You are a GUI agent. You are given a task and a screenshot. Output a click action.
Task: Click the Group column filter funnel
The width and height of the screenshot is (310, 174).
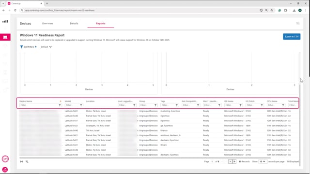click(155, 105)
